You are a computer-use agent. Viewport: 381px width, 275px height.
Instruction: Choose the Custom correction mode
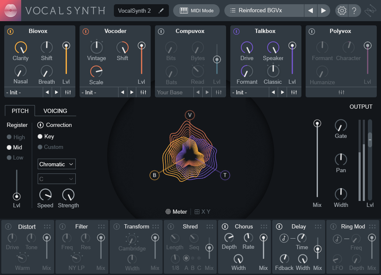(x=50, y=147)
